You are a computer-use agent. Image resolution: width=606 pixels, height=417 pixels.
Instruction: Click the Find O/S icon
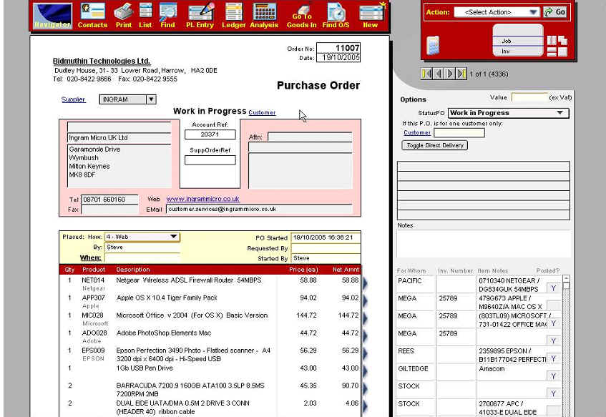coord(336,16)
